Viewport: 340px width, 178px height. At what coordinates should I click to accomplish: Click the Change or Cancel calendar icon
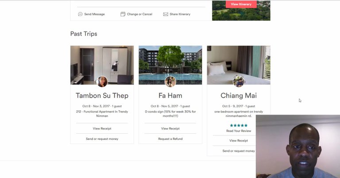click(x=123, y=14)
